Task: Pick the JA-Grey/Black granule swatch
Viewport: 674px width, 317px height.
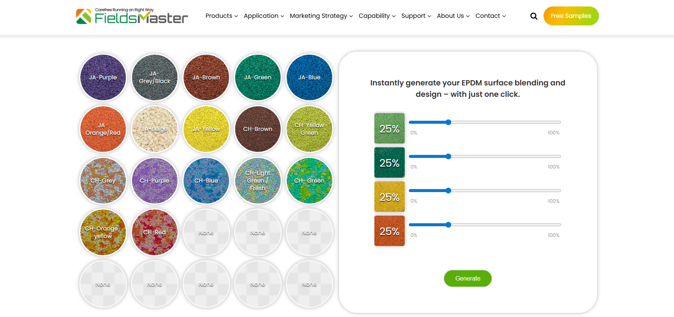Action: (x=154, y=77)
